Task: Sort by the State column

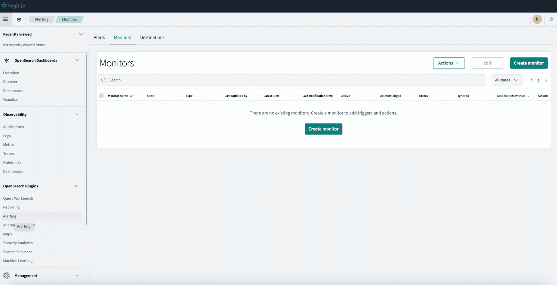Action: tap(150, 96)
